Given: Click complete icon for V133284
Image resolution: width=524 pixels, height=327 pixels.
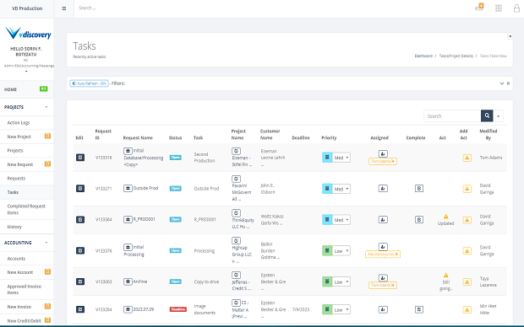Looking at the screenshot, I should (x=419, y=309).
